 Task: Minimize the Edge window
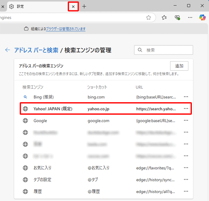tap(175, 5)
